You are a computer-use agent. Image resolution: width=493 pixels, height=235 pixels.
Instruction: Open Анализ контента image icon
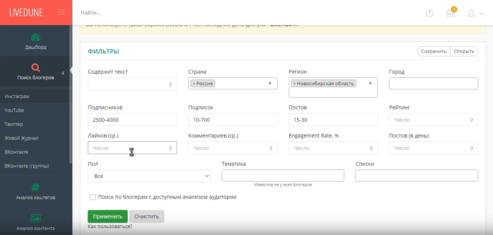point(35,218)
